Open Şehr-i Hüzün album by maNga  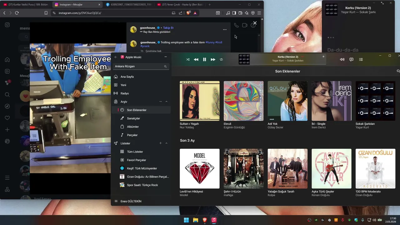pyautogui.click(x=243, y=168)
